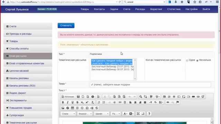221x124 pixels.
Task: Select the Одна radio button
Action: pos(187,61)
